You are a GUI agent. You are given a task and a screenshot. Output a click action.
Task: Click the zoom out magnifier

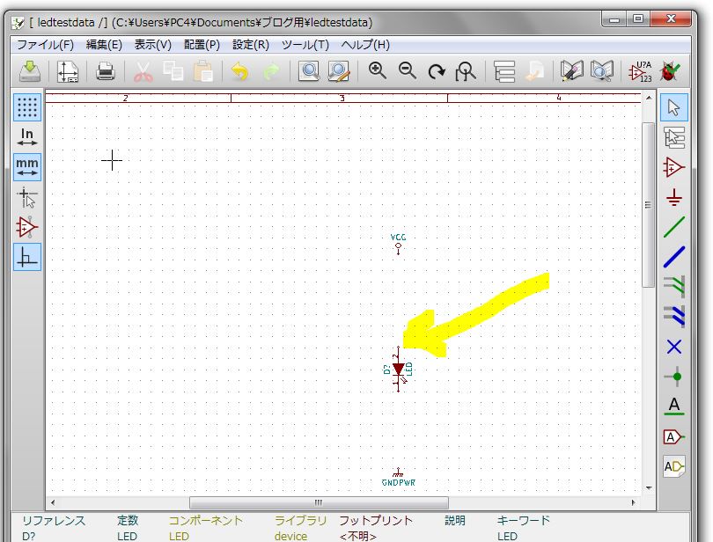[x=407, y=71]
